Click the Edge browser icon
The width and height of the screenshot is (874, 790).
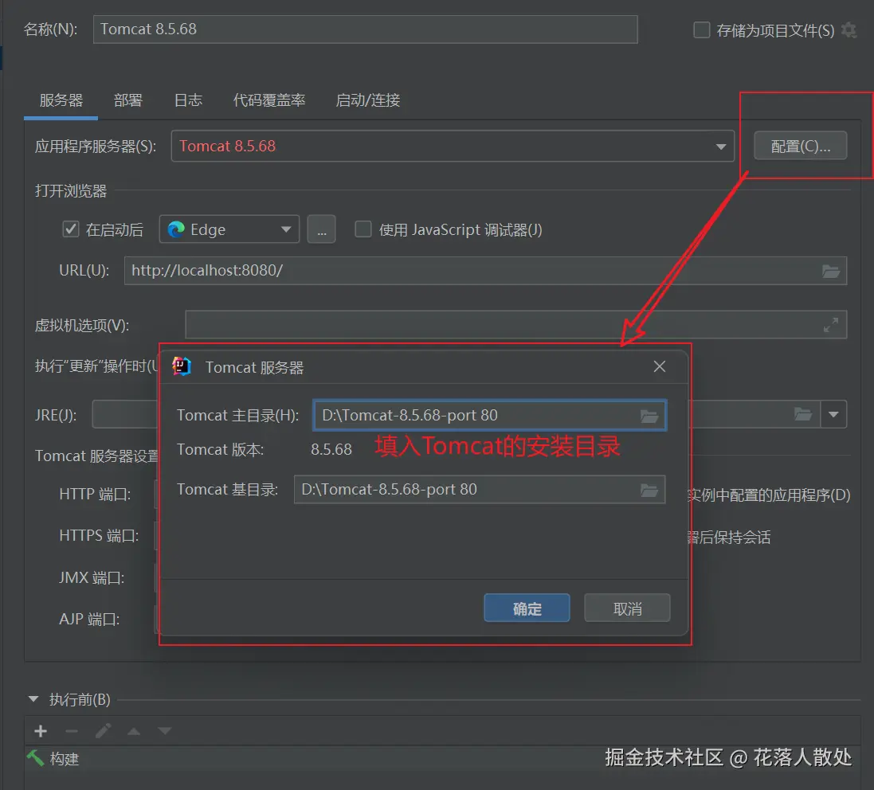176,229
